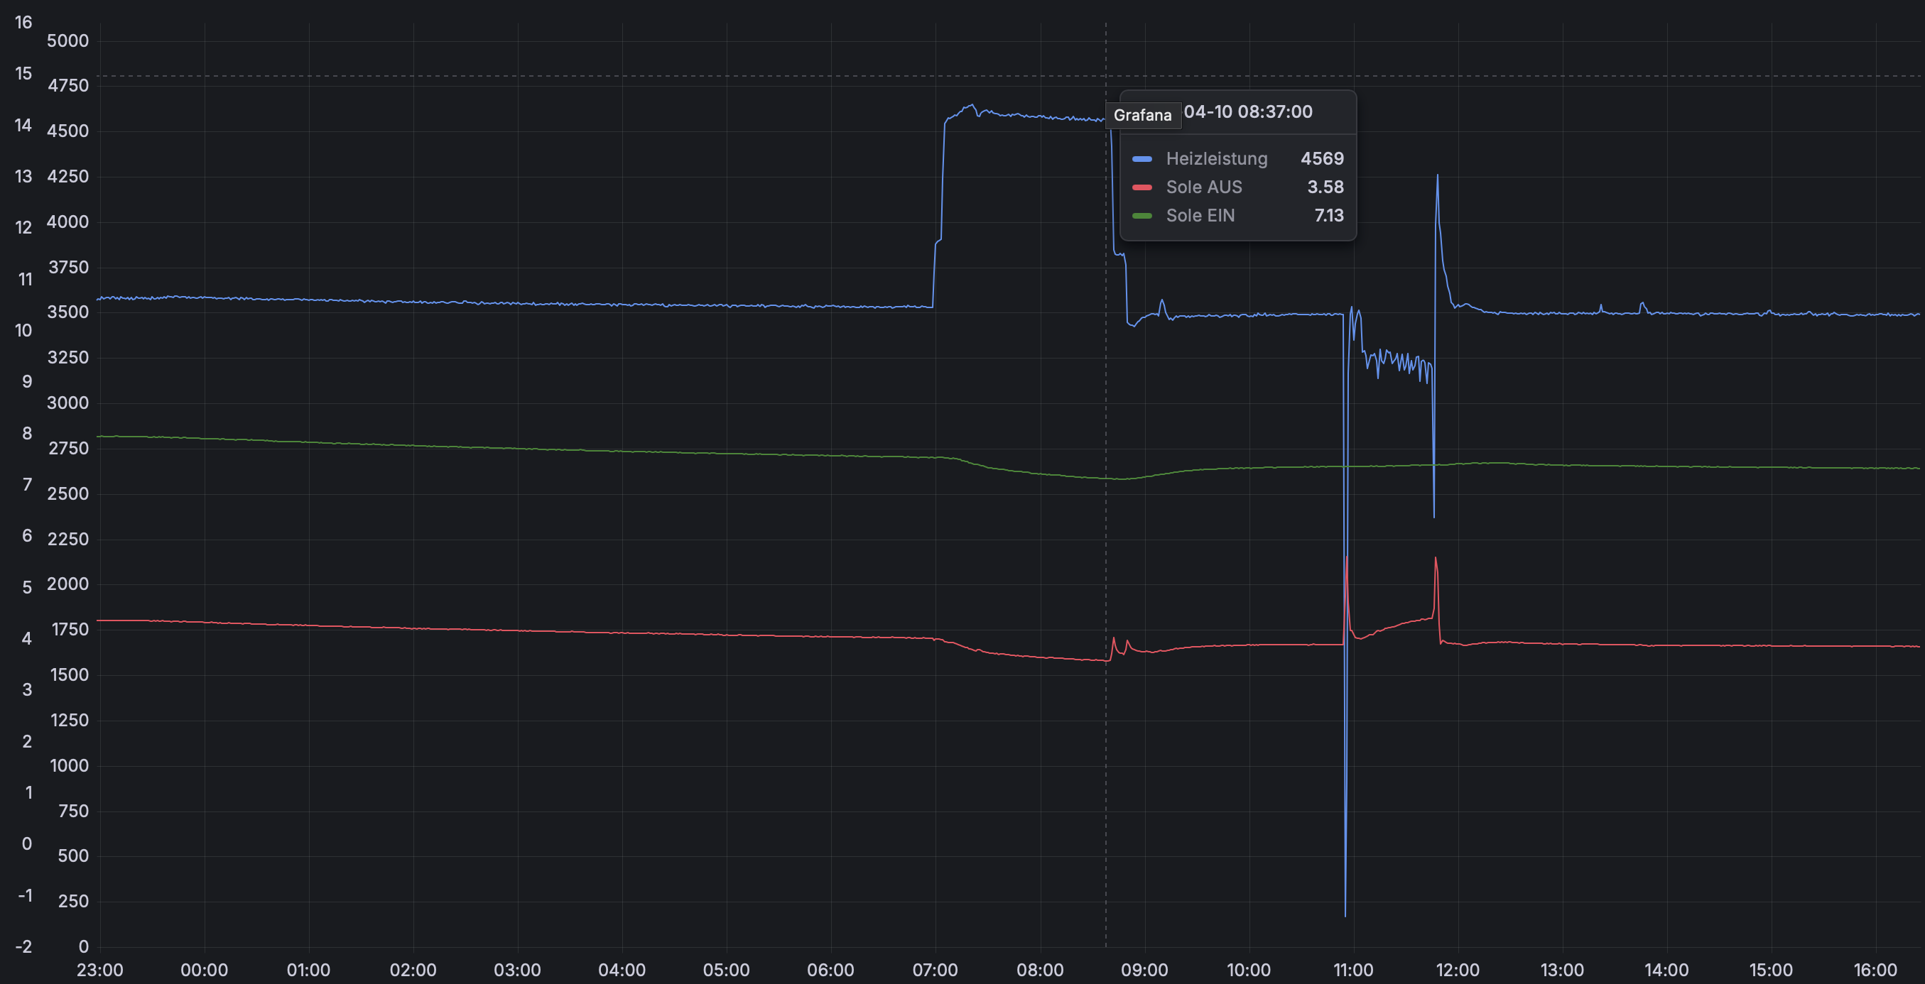The image size is (1925, 984).
Task: Click the red Sole AUS color swatch
Action: 1142,187
